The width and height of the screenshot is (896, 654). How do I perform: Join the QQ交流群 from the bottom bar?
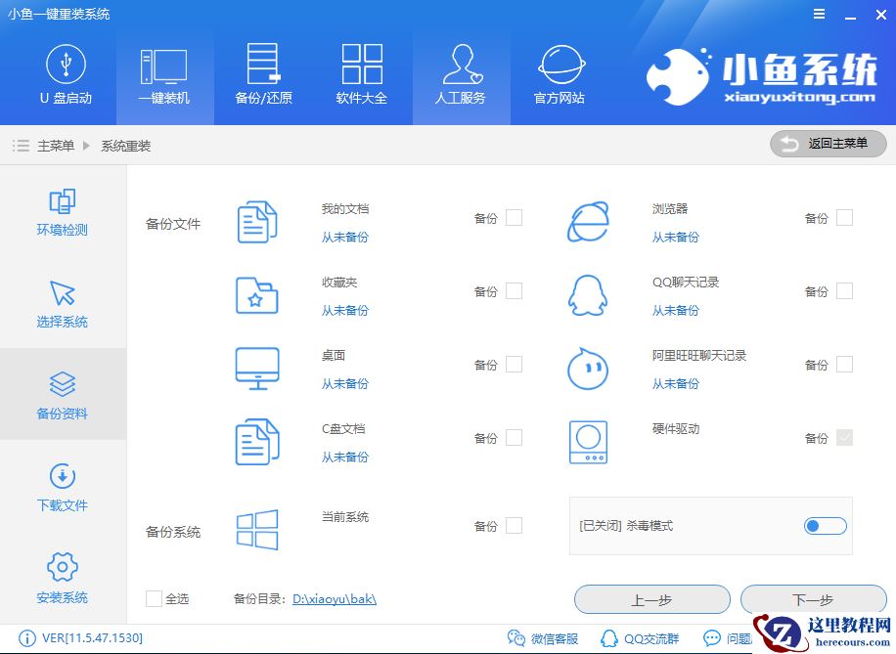click(641, 637)
